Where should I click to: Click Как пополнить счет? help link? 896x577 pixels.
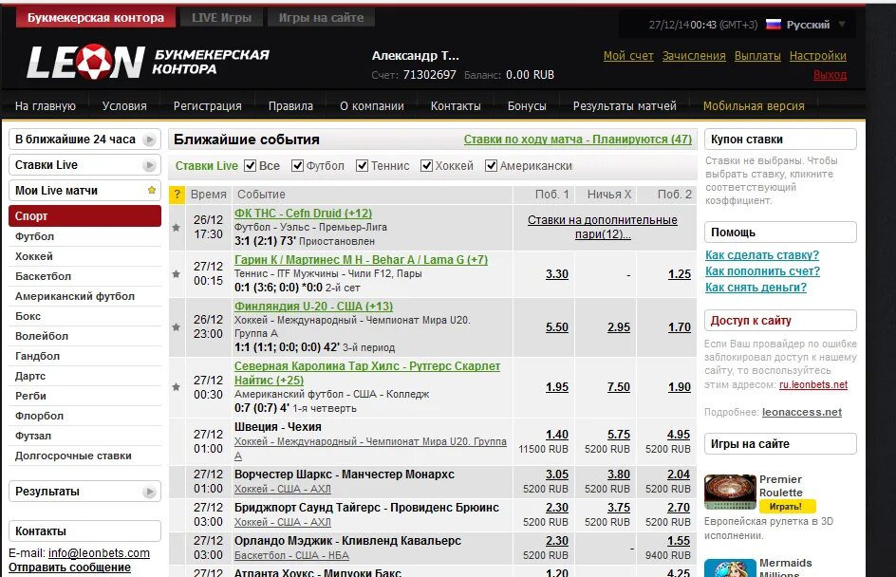762,270
